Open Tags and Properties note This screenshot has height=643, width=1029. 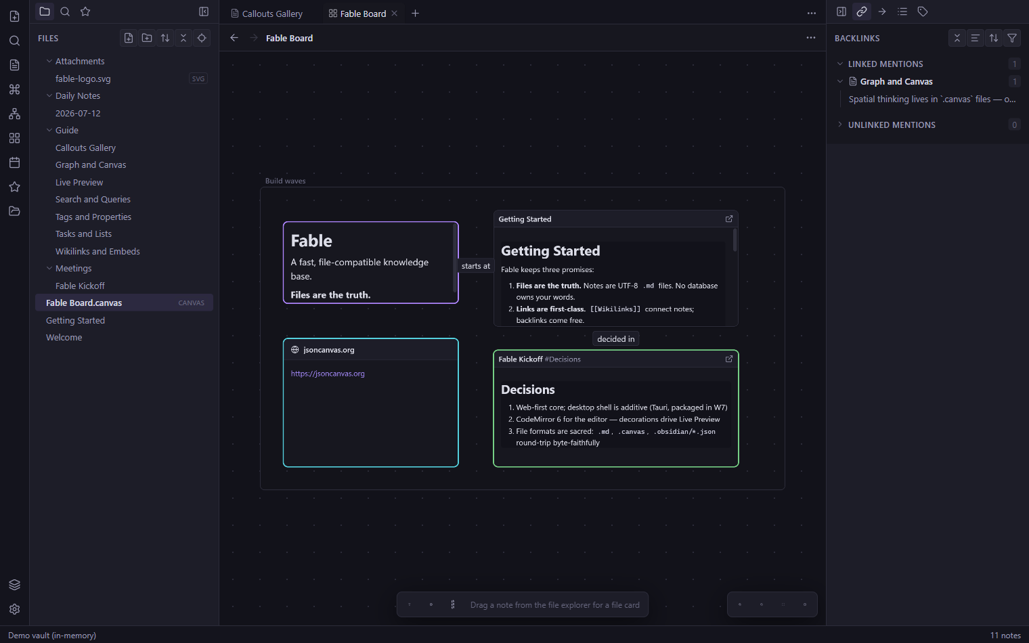pyautogui.click(x=125, y=217)
